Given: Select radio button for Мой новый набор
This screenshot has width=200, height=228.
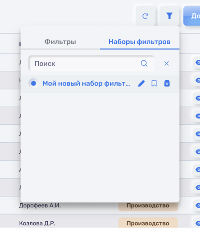Looking at the screenshot, I should pos(33,83).
